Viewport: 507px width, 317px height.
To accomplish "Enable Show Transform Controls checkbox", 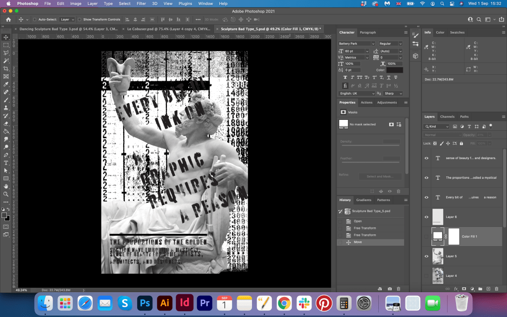I will tap(80, 19).
